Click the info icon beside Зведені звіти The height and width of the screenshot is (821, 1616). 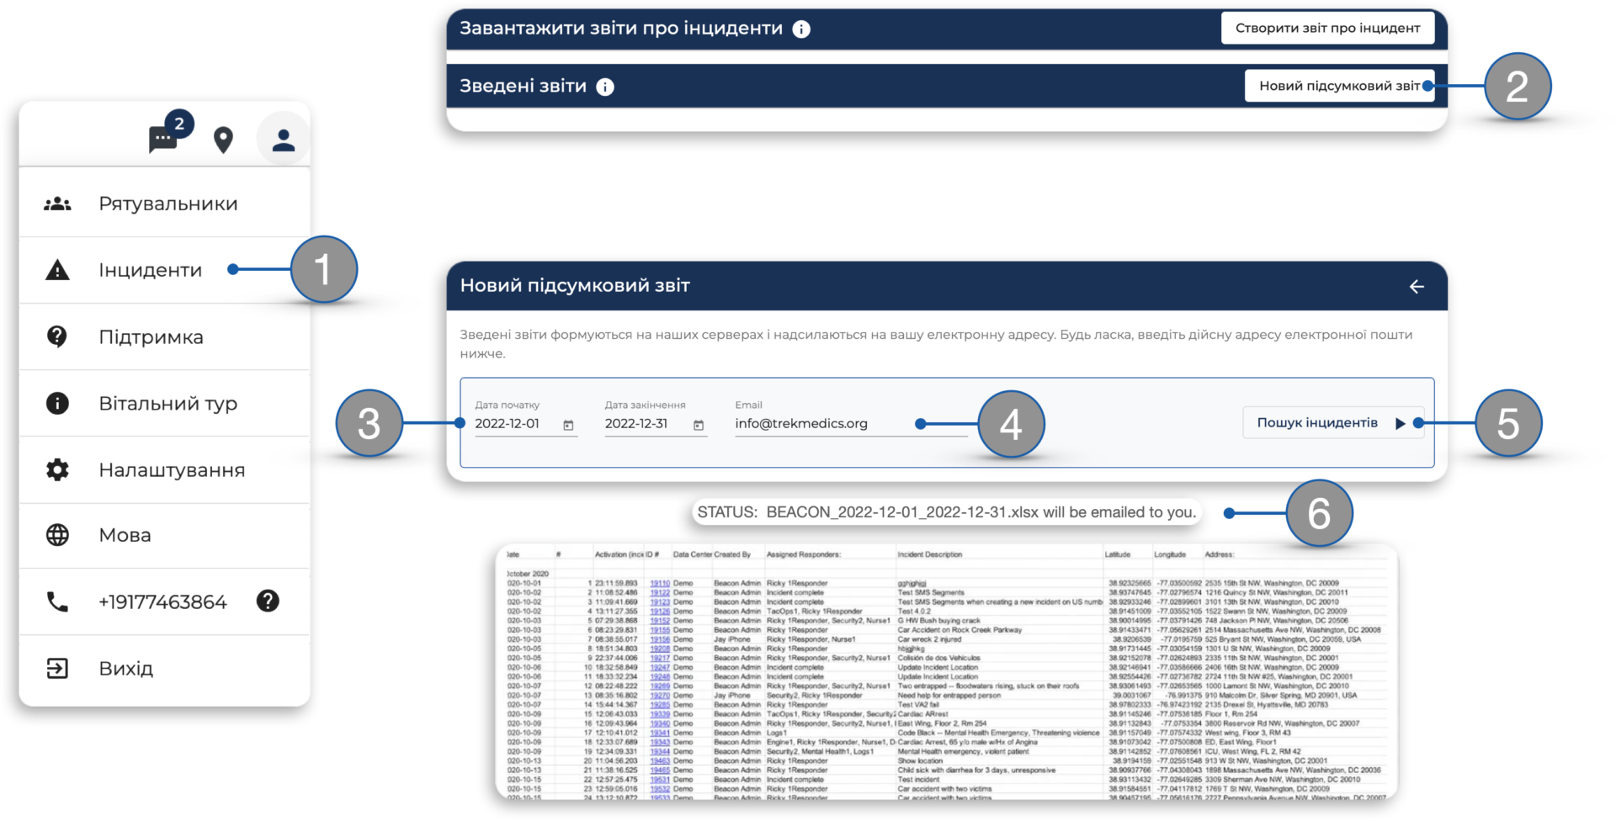(x=605, y=87)
